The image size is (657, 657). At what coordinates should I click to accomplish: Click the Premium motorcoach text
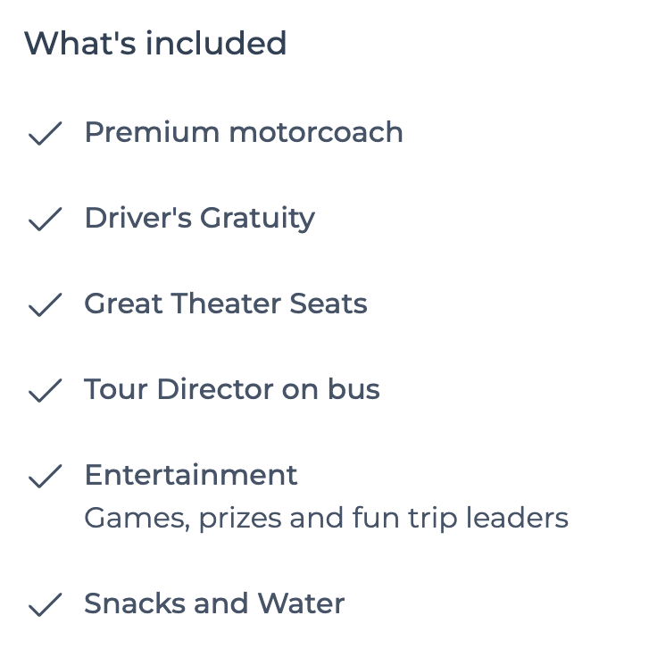tap(244, 132)
